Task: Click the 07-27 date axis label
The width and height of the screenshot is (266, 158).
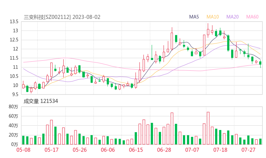Action: 248,150
